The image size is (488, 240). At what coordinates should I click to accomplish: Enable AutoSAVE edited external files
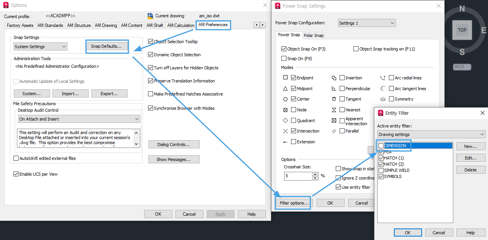click(16, 158)
